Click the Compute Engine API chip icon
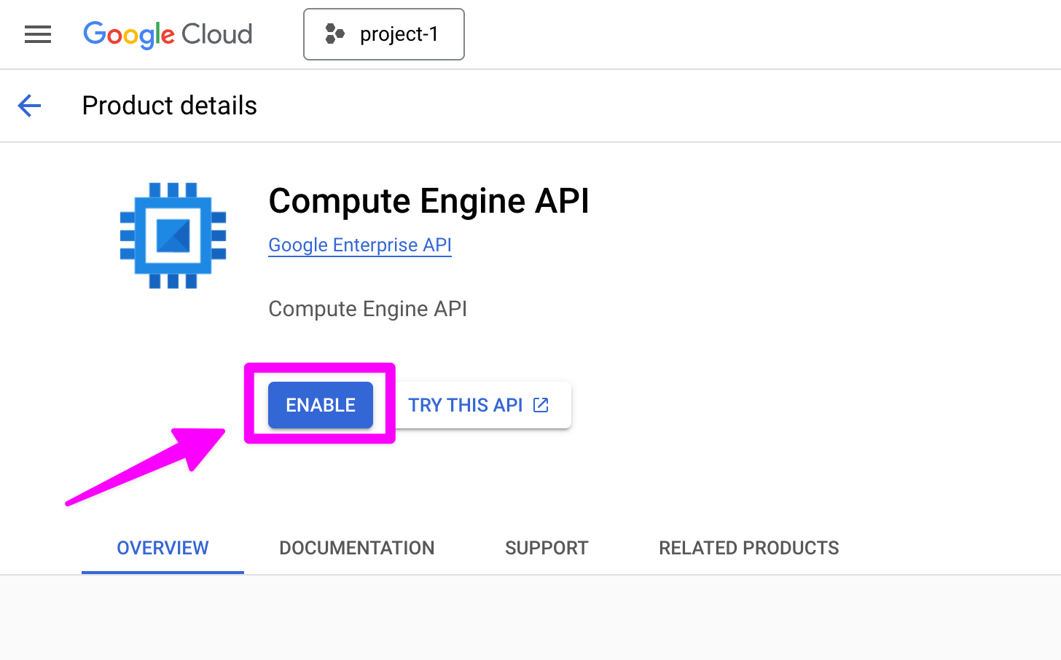Viewport: 1061px width, 660px height. (x=173, y=235)
